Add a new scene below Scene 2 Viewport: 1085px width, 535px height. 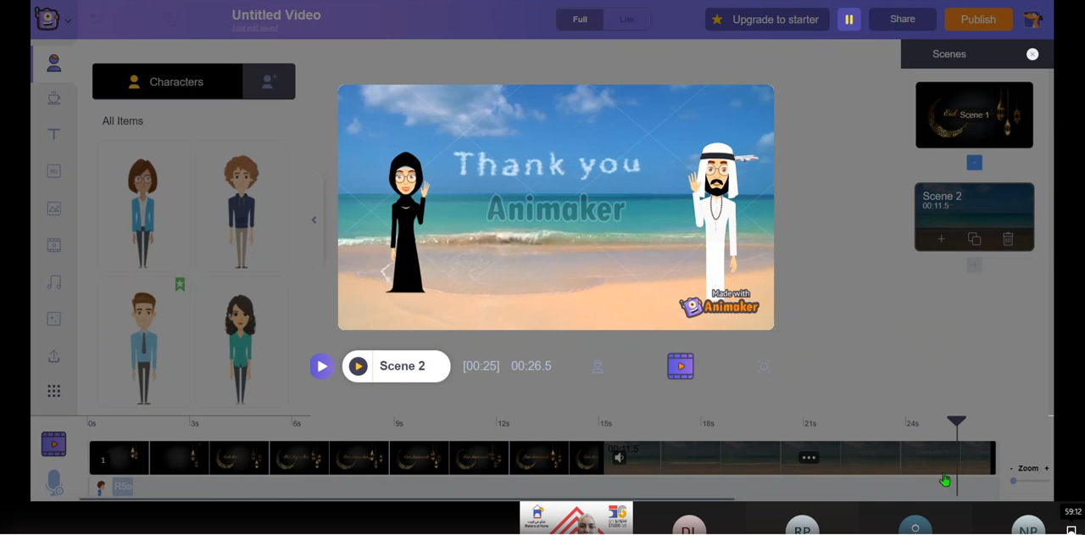pos(975,265)
